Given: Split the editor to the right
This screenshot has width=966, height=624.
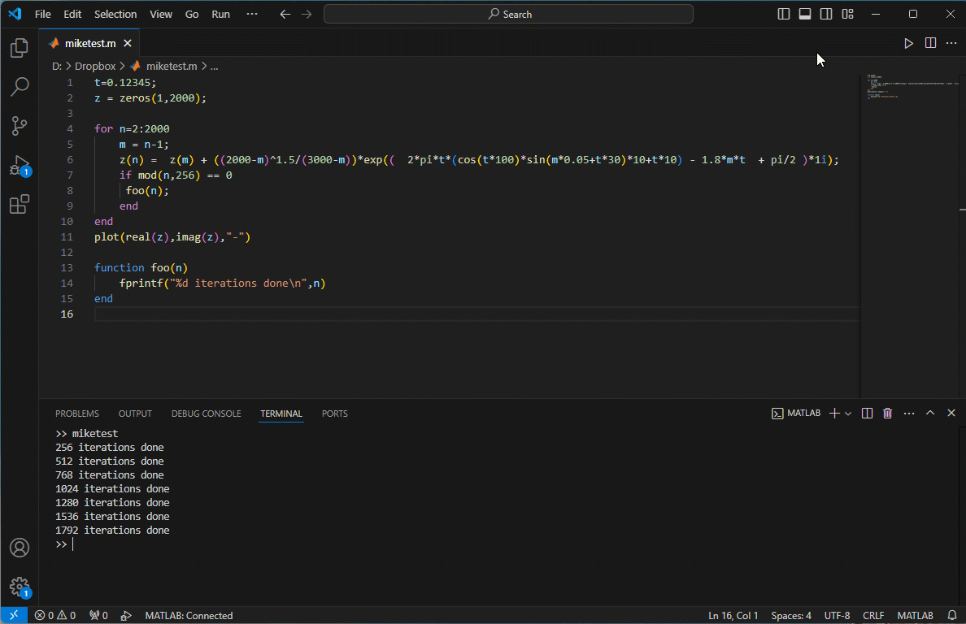Looking at the screenshot, I should tap(930, 43).
